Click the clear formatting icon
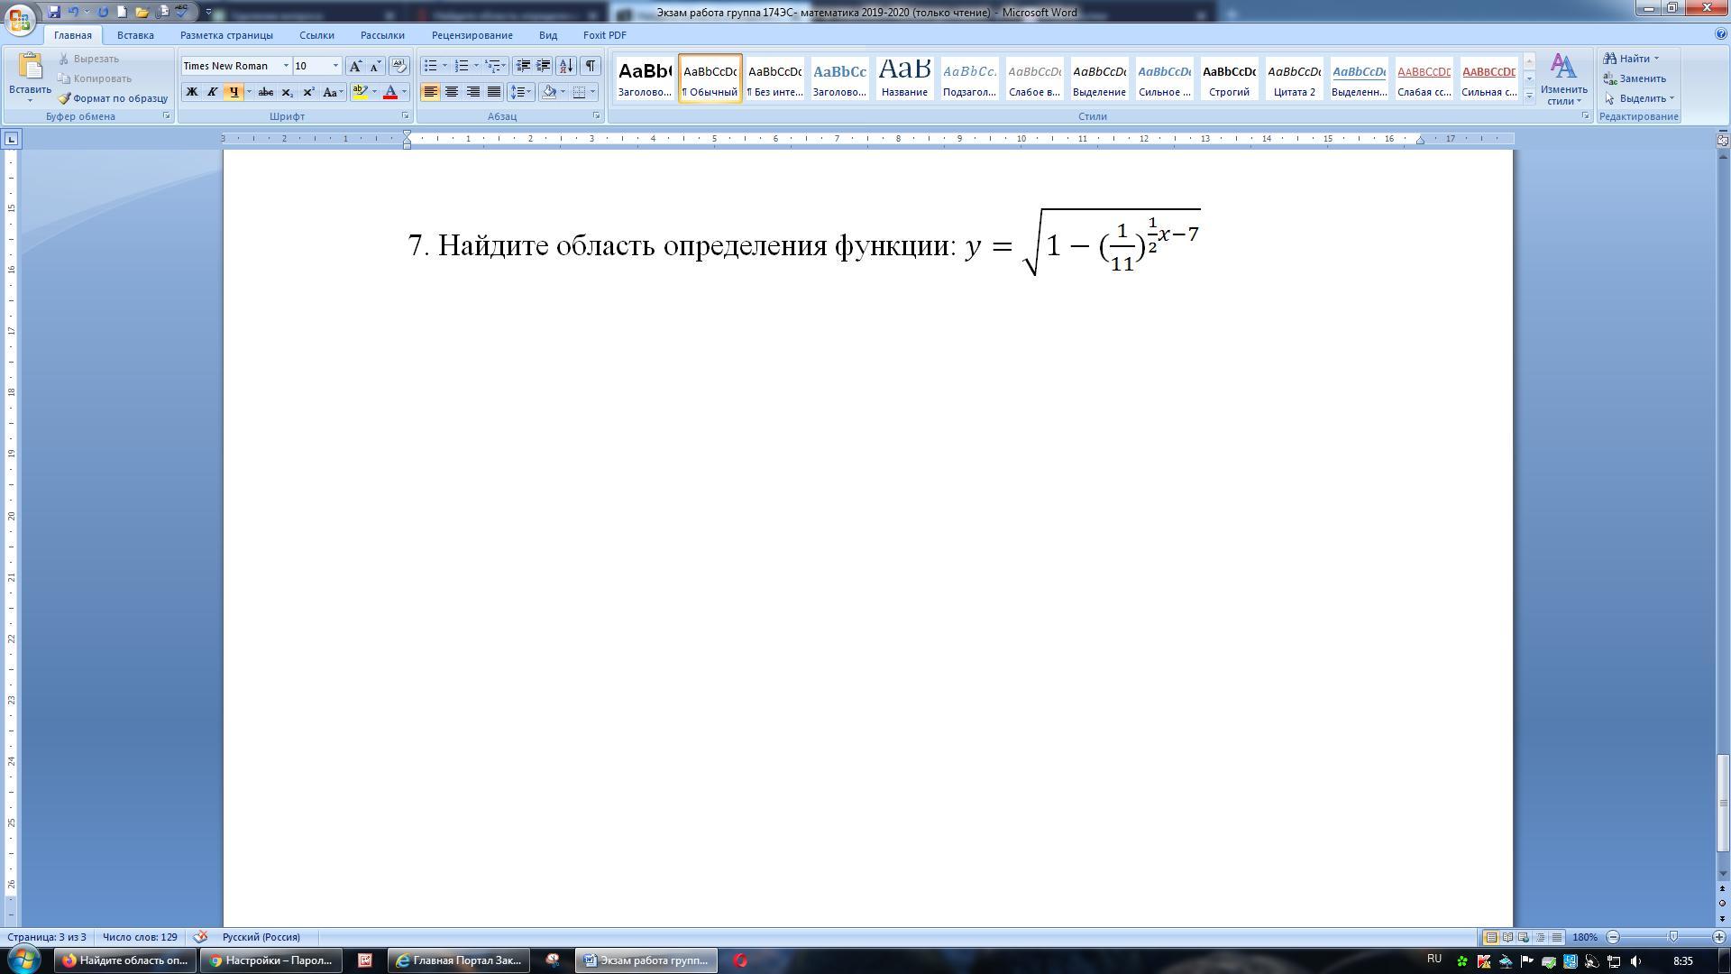 click(x=399, y=66)
